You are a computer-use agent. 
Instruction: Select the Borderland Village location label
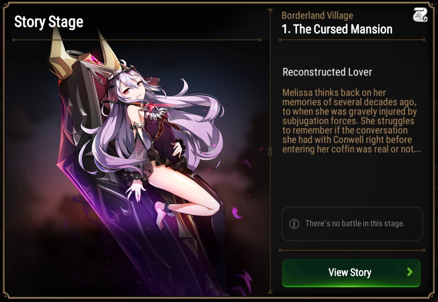point(317,16)
